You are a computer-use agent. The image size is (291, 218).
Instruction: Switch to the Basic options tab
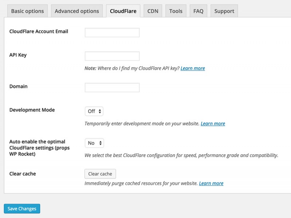[x=27, y=11]
